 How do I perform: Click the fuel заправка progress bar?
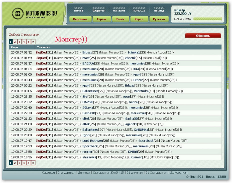coord(207,19)
